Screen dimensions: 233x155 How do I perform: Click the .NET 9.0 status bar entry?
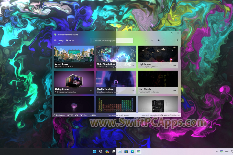(70, 115)
